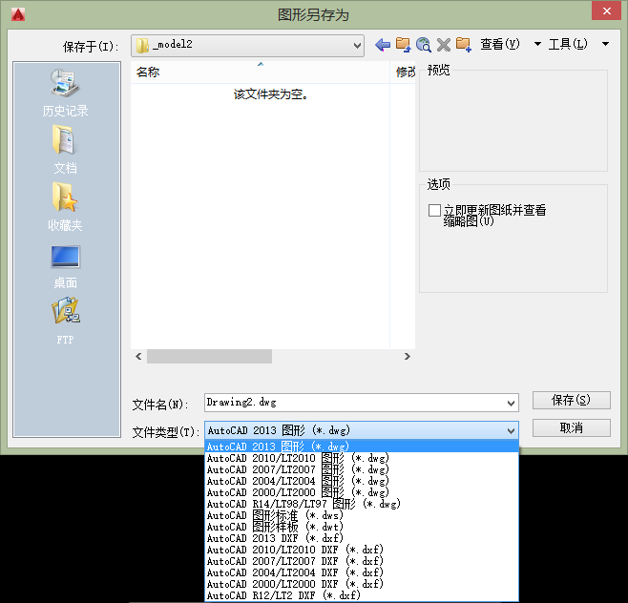Select AutoCAD 2007/LT2007 图形 (*.dwg)
The height and width of the screenshot is (603, 628).
coord(362,469)
